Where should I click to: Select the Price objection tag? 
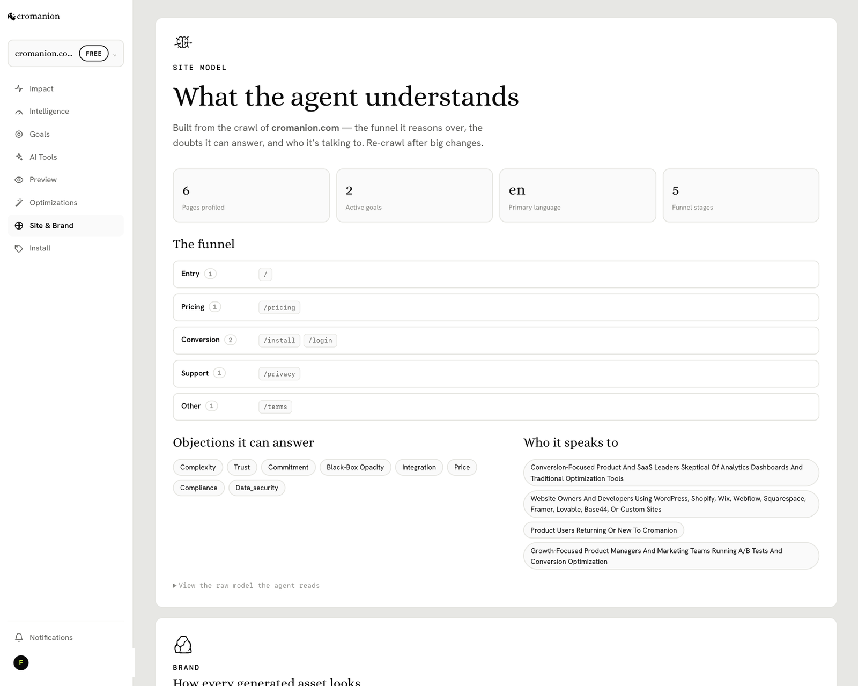pyautogui.click(x=462, y=467)
